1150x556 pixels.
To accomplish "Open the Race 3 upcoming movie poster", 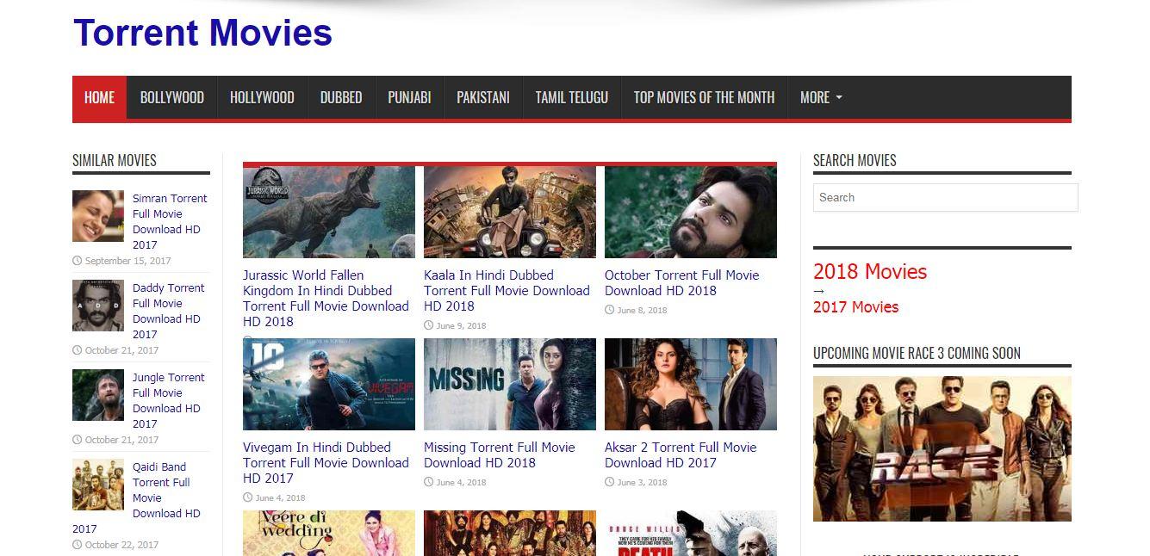I will coord(942,448).
